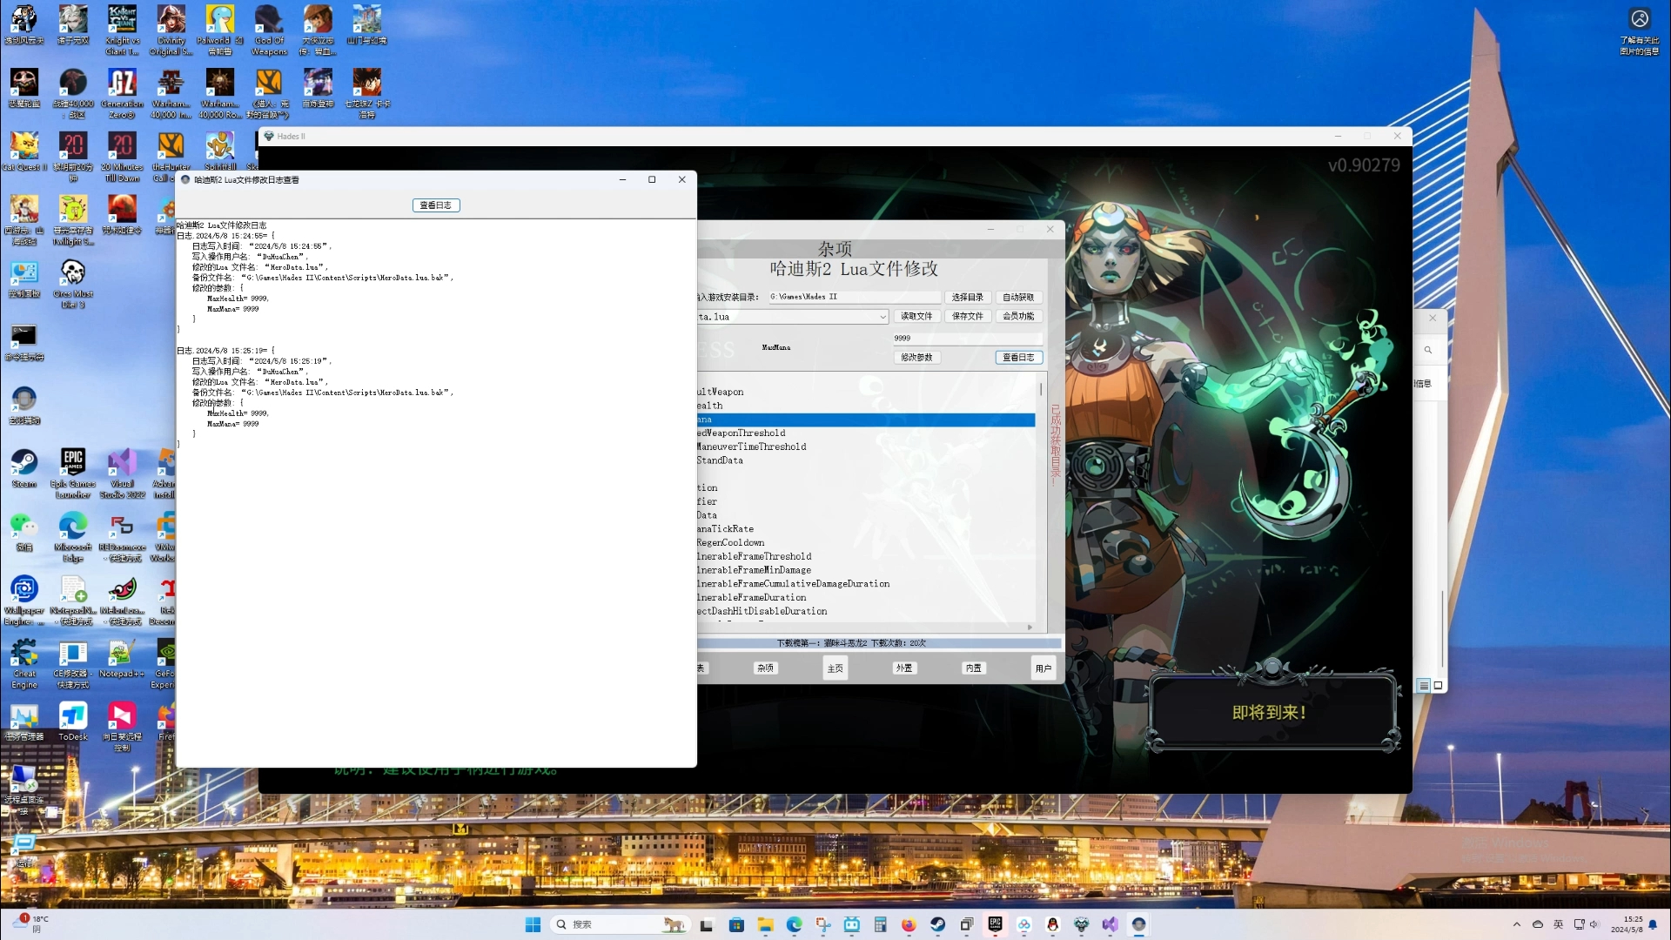Open the Generation Zero desktop icon

(122, 93)
